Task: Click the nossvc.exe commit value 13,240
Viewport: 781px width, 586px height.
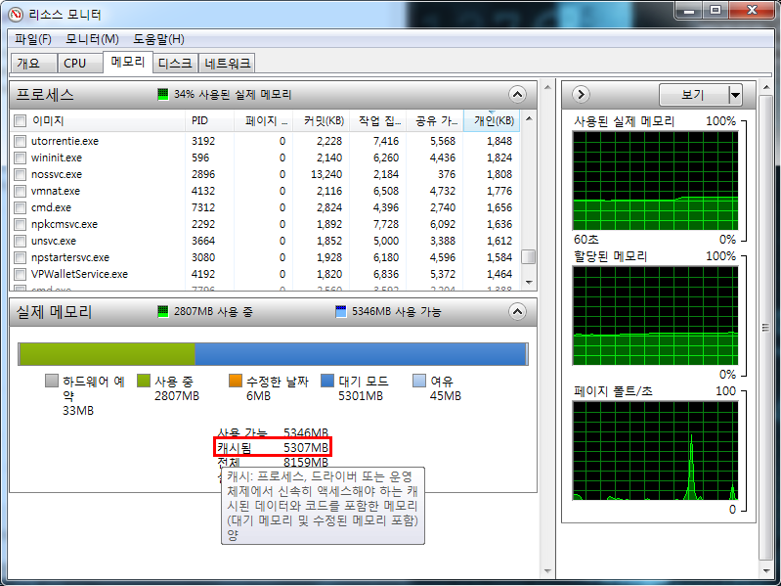Action: click(x=326, y=174)
